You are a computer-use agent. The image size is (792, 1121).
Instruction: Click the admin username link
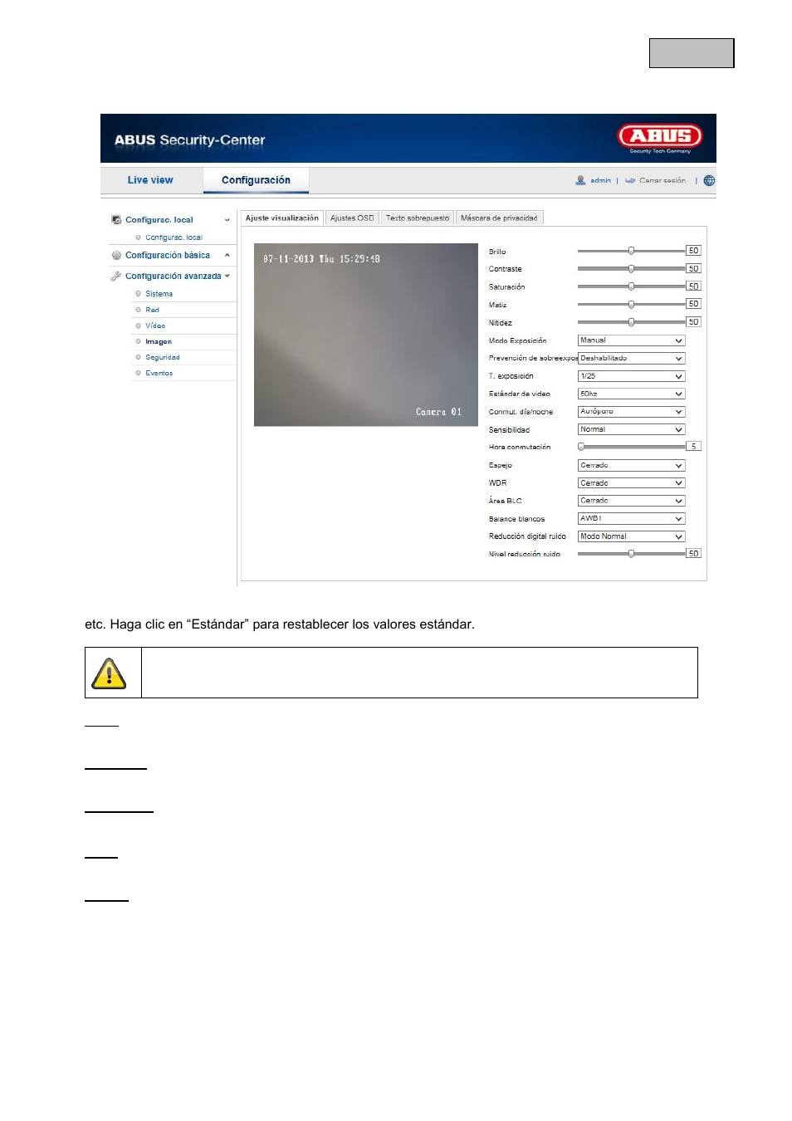tap(600, 180)
